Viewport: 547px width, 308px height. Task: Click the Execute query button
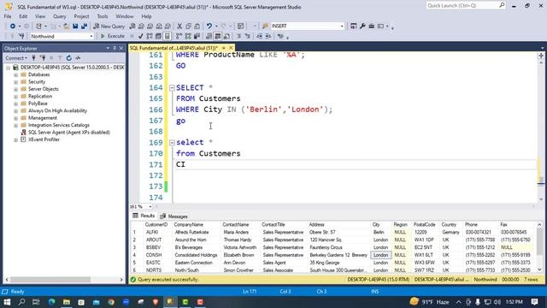point(112,36)
